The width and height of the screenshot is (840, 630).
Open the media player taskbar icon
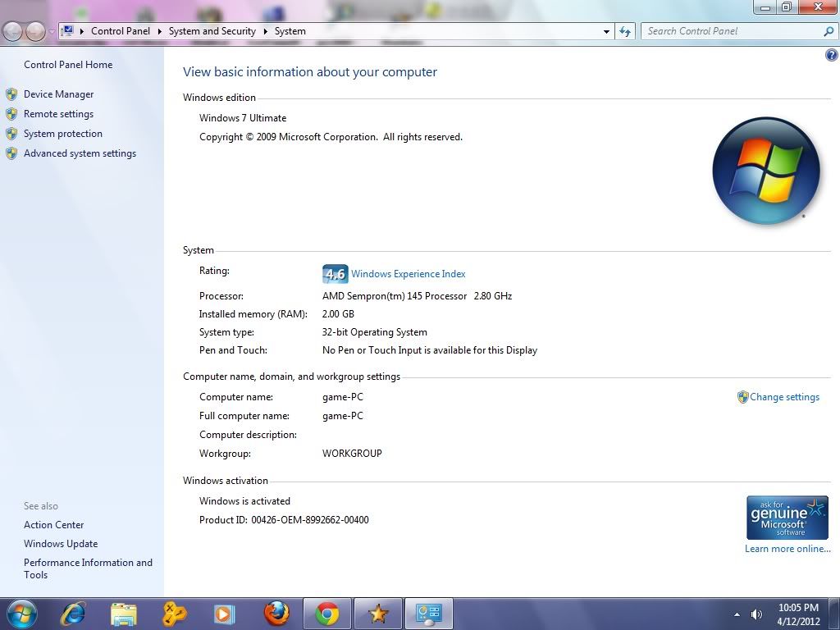225,614
